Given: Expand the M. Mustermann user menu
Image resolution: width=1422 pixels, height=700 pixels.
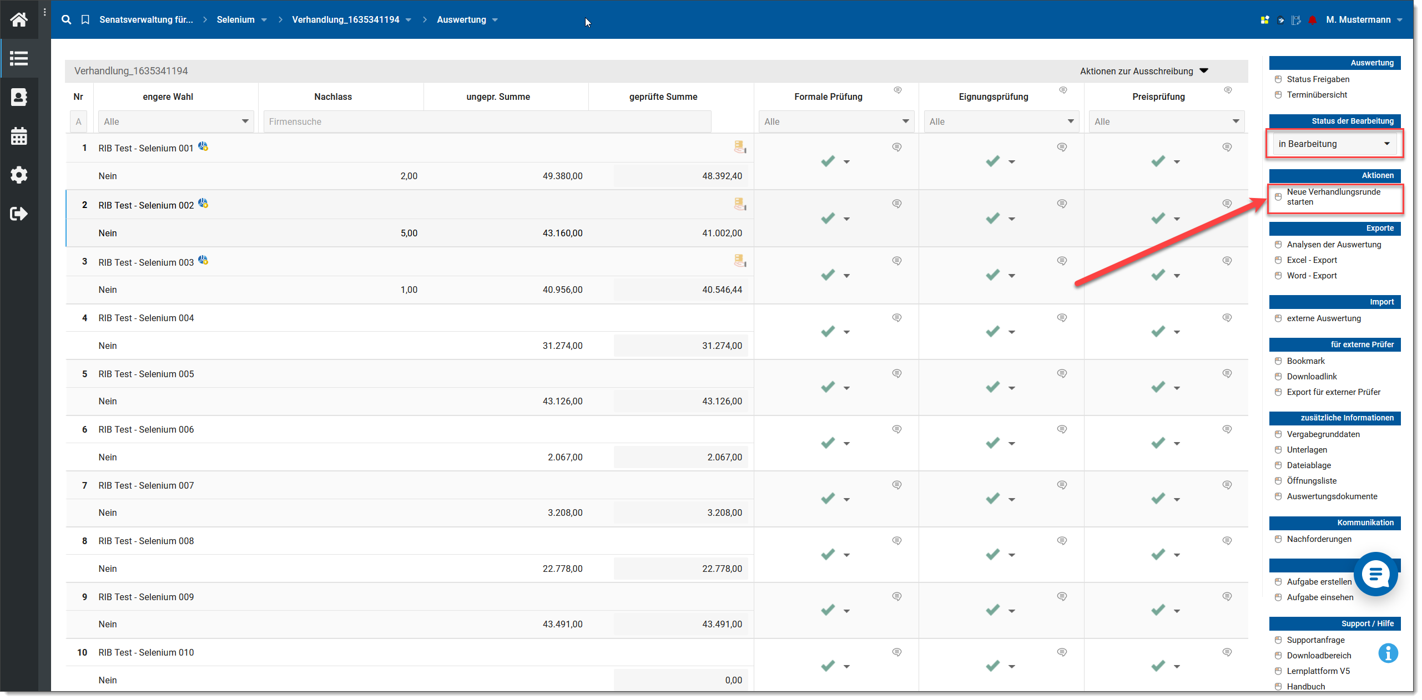Looking at the screenshot, I should click(1364, 20).
